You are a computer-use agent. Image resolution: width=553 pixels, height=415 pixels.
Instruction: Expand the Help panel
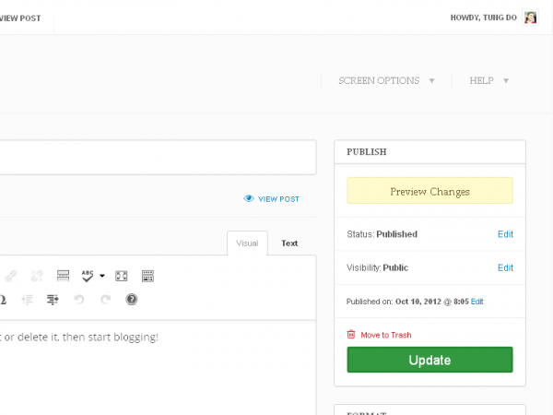488,80
